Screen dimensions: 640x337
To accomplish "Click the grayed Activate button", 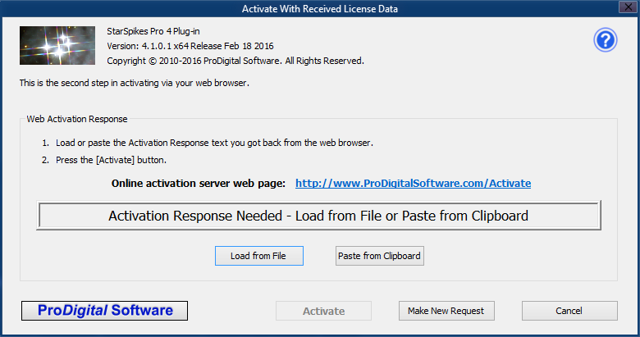I will pyautogui.click(x=323, y=311).
